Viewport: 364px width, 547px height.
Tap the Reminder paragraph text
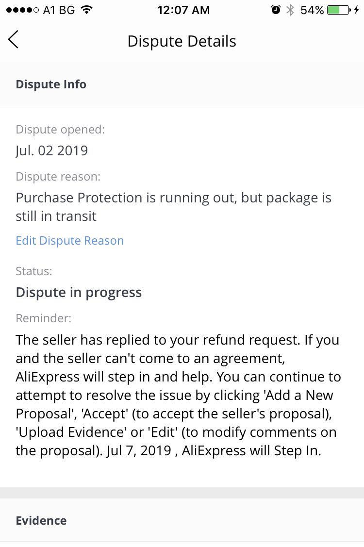(178, 395)
